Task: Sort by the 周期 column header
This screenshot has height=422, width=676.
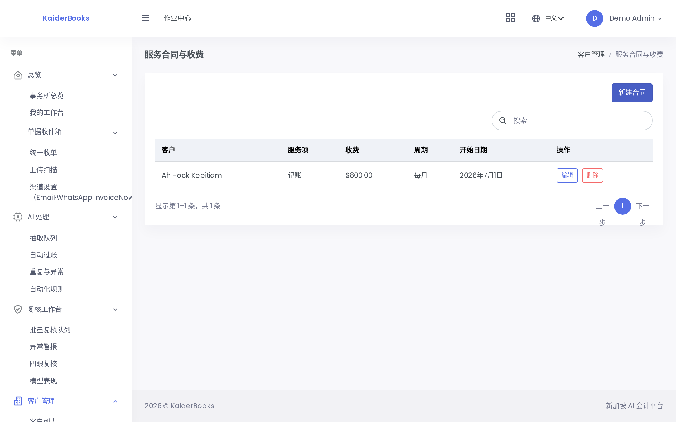Action: pyautogui.click(x=421, y=150)
